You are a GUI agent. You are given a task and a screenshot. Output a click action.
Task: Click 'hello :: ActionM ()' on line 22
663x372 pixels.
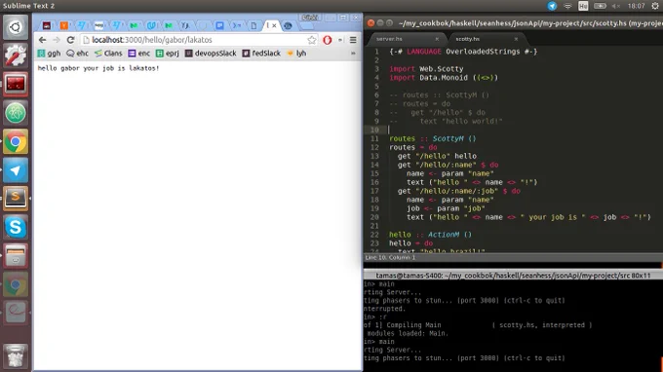click(x=430, y=235)
